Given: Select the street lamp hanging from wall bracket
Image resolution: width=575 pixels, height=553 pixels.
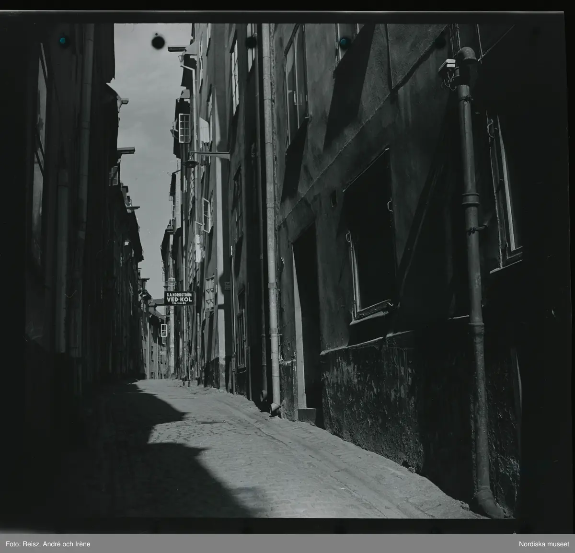Looking at the screenshot, I should [191, 163].
